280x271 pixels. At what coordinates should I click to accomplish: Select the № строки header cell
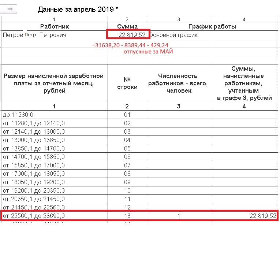coord(127,83)
